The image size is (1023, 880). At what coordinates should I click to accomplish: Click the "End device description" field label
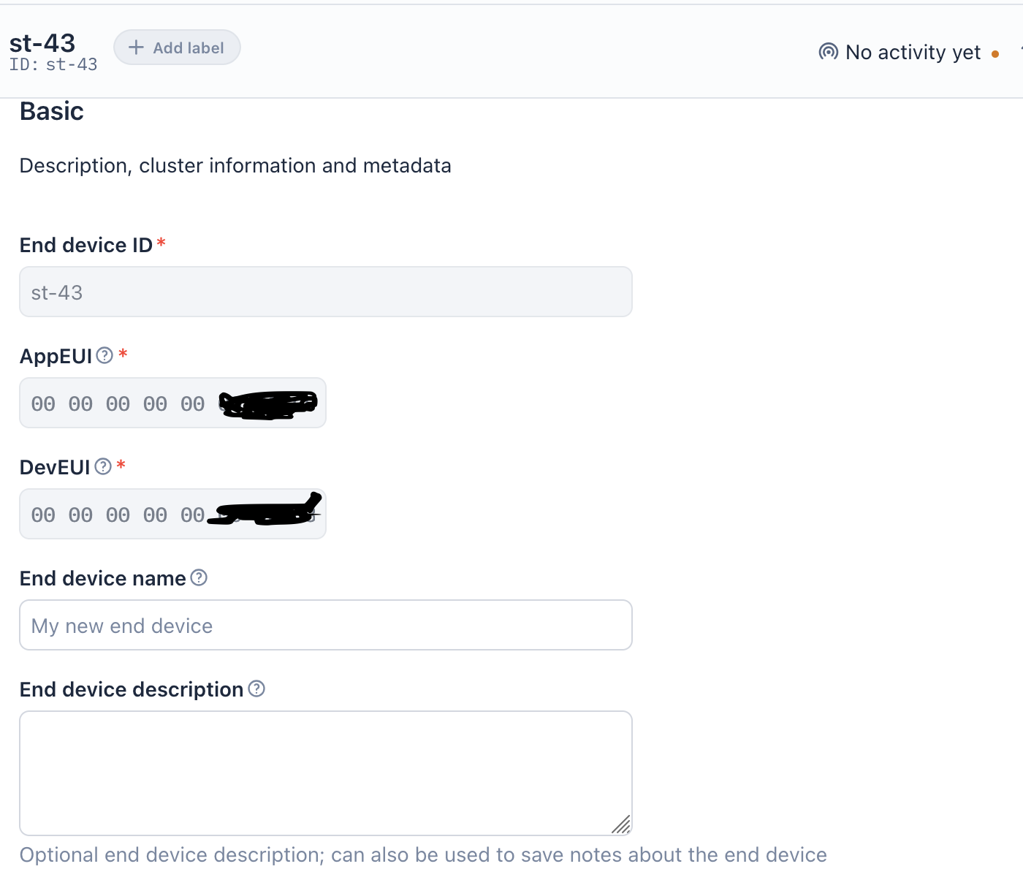132,690
